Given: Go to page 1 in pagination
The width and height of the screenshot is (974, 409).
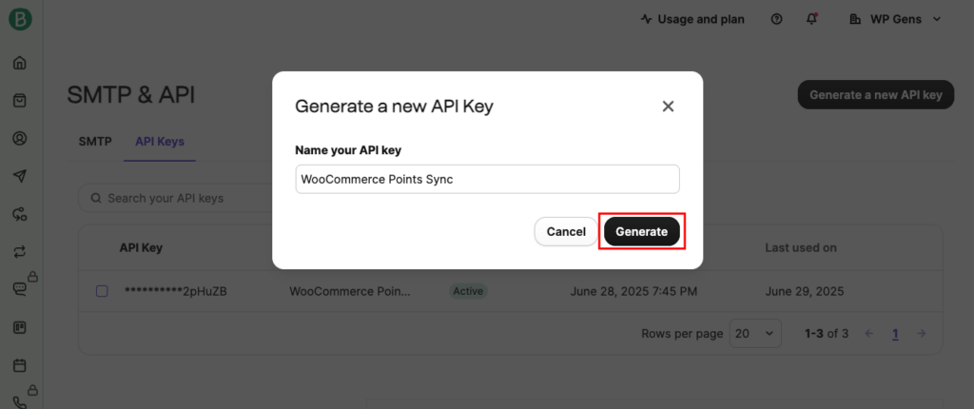Looking at the screenshot, I should click(895, 334).
